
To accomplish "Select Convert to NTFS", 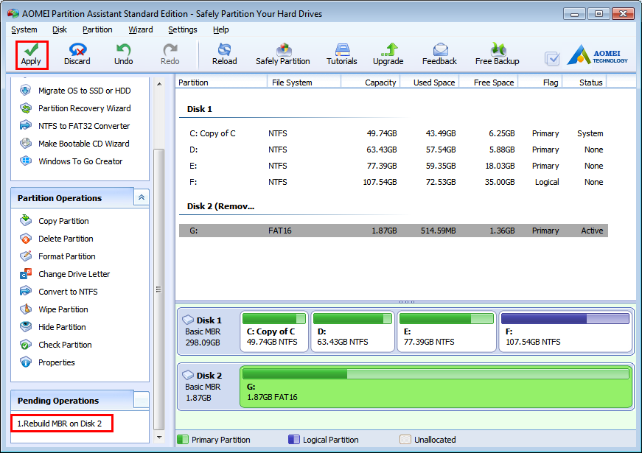I will tap(59, 292).
